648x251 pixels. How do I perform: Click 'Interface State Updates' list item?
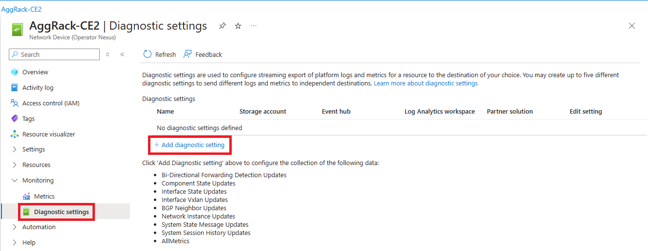pos(194,191)
